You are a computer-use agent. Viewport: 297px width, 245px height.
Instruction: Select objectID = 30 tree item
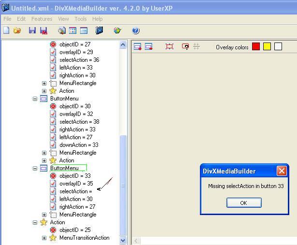coord(75,106)
